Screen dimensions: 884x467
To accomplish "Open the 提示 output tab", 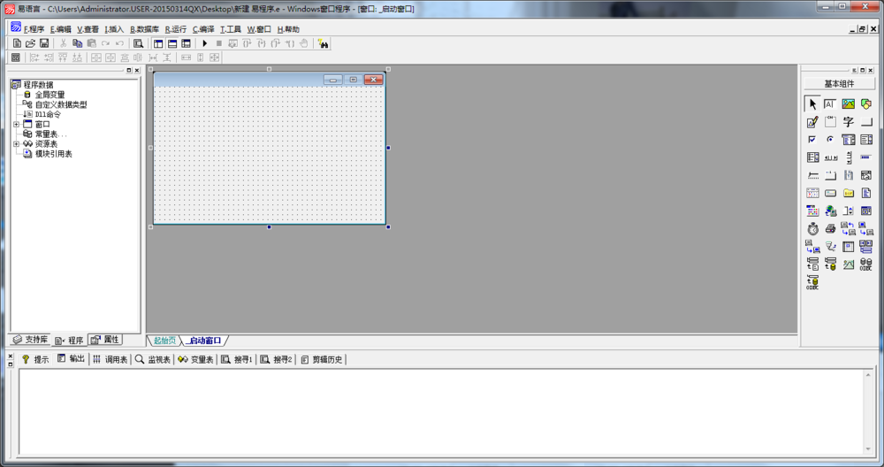I will [x=35, y=359].
